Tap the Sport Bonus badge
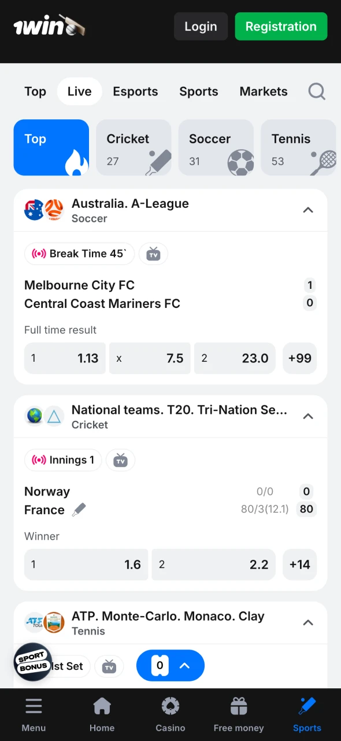Viewport: 341px width, 741px height. [x=32, y=661]
